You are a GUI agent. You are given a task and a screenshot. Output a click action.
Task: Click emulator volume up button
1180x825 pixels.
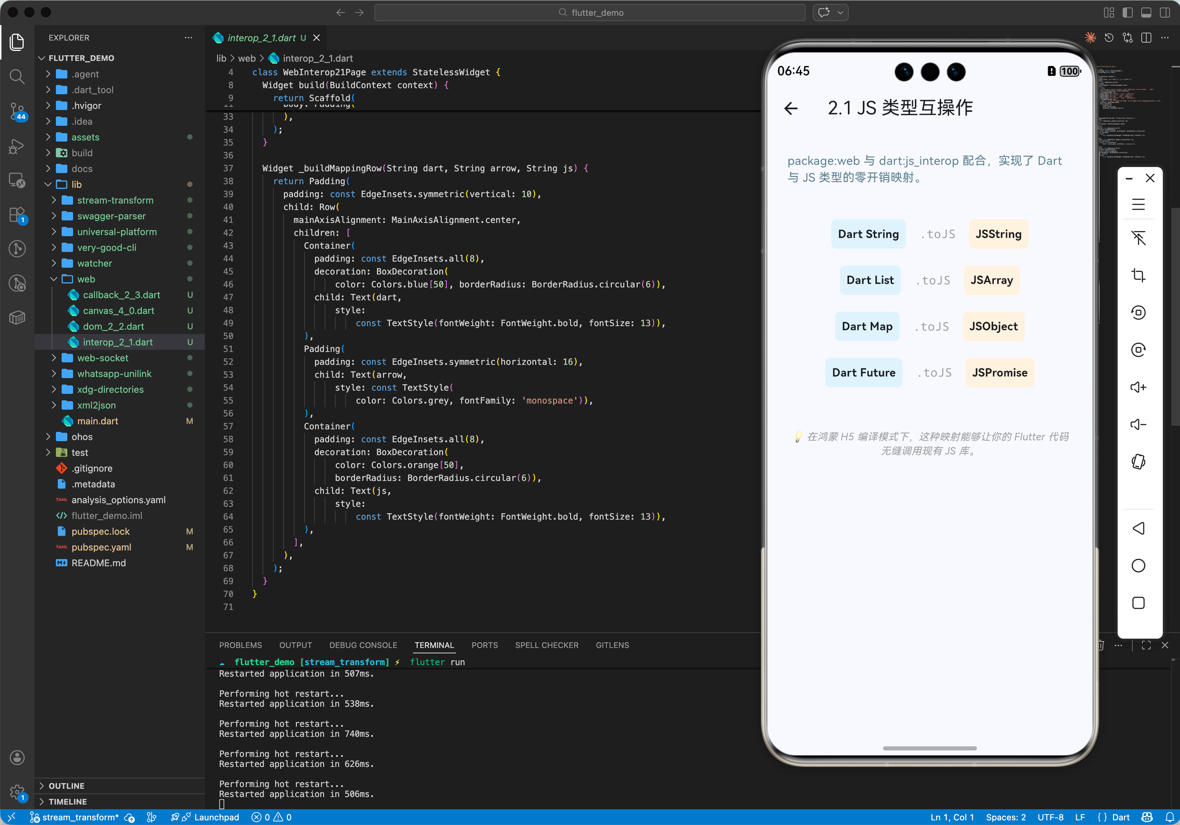(1138, 387)
